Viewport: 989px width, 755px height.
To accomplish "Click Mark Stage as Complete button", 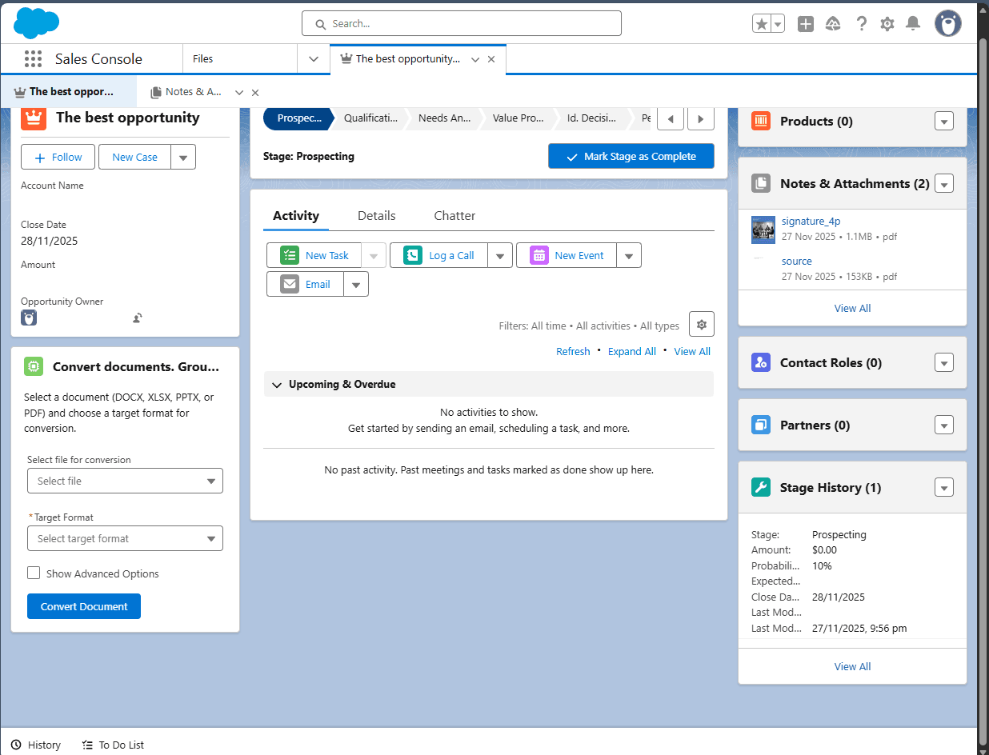I will click(x=631, y=157).
